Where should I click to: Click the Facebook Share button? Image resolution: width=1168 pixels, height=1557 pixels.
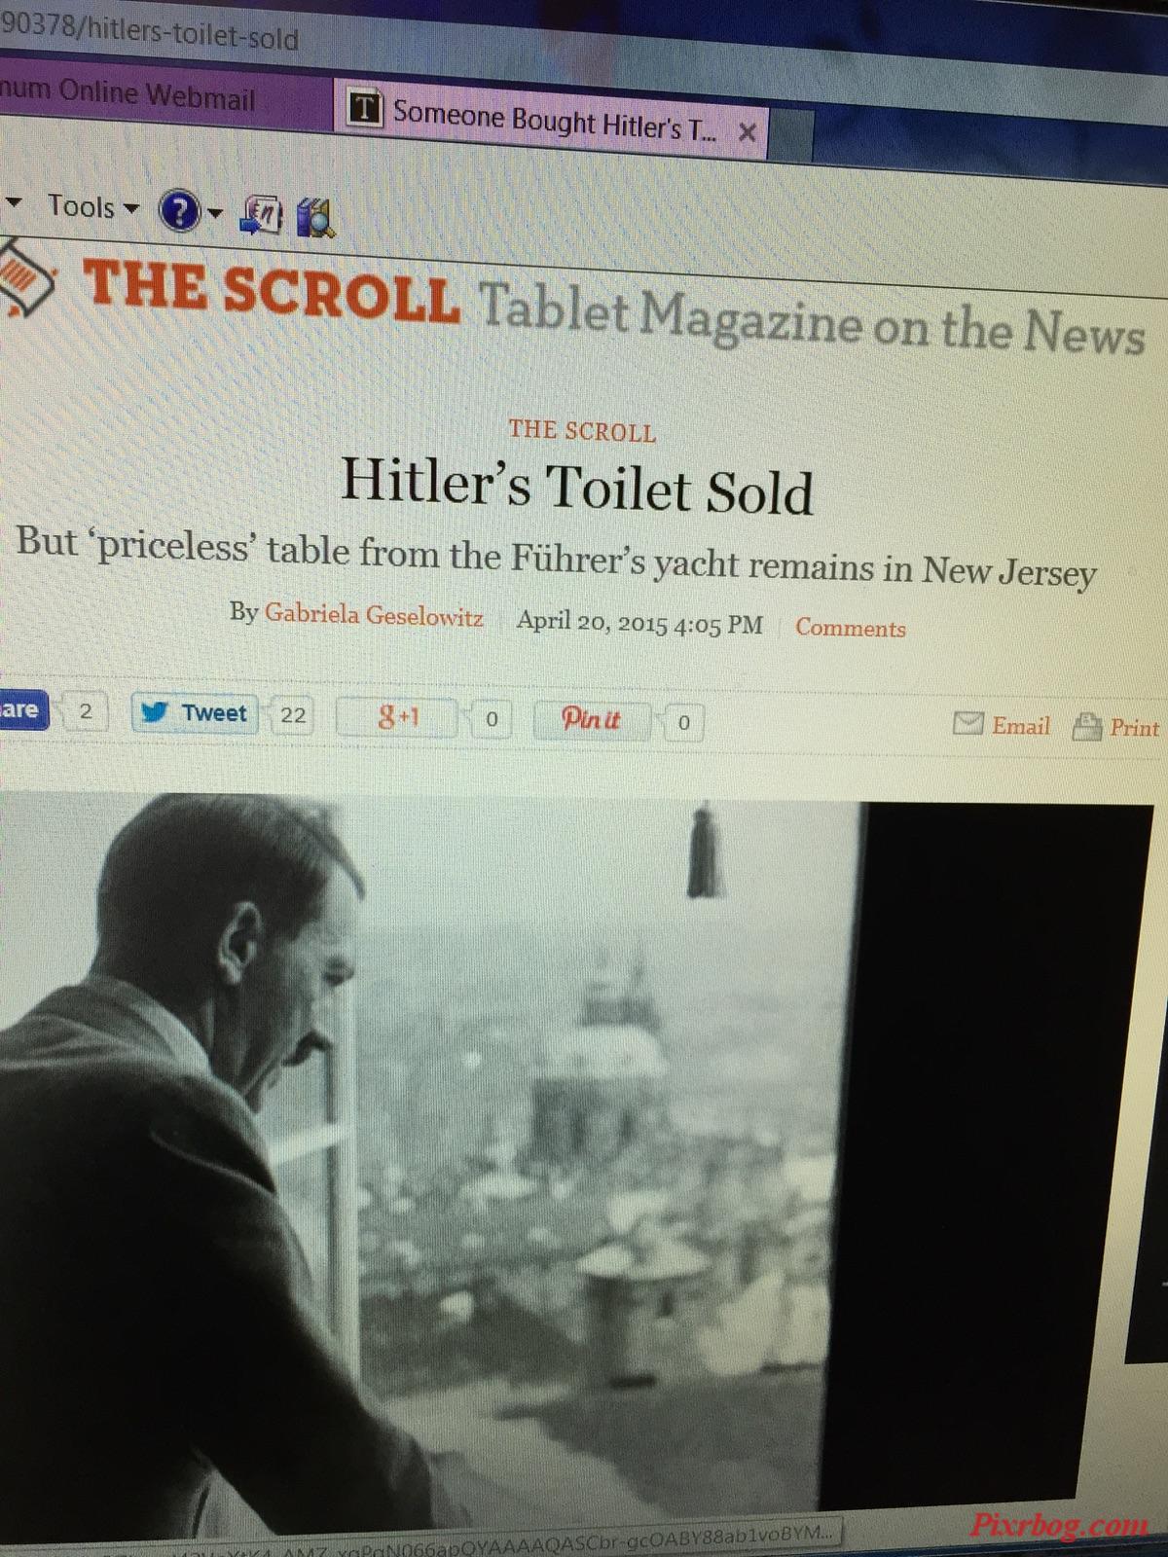pos(22,708)
